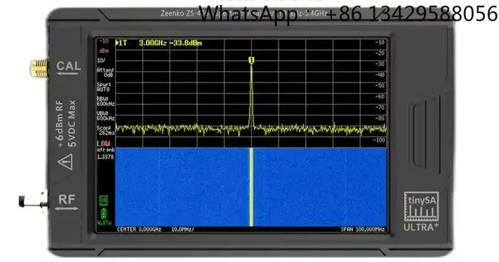Open the Spur: AUTO setting

click(104, 87)
